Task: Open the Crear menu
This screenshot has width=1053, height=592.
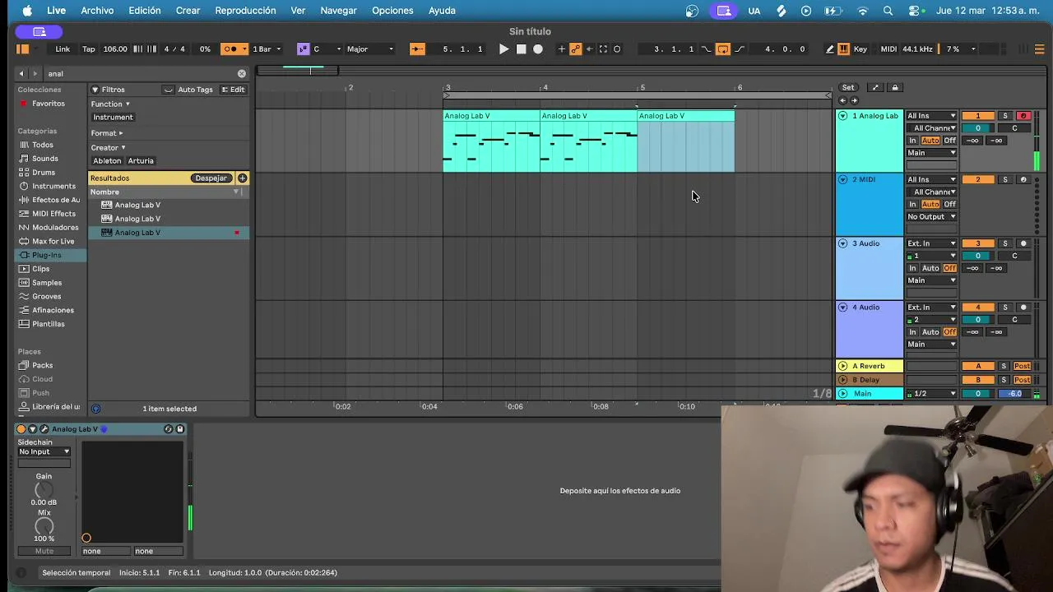Action: tap(188, 11)
